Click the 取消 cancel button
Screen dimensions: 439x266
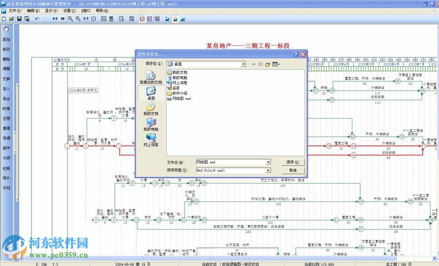pyautogui.click(x=292, y=170)
